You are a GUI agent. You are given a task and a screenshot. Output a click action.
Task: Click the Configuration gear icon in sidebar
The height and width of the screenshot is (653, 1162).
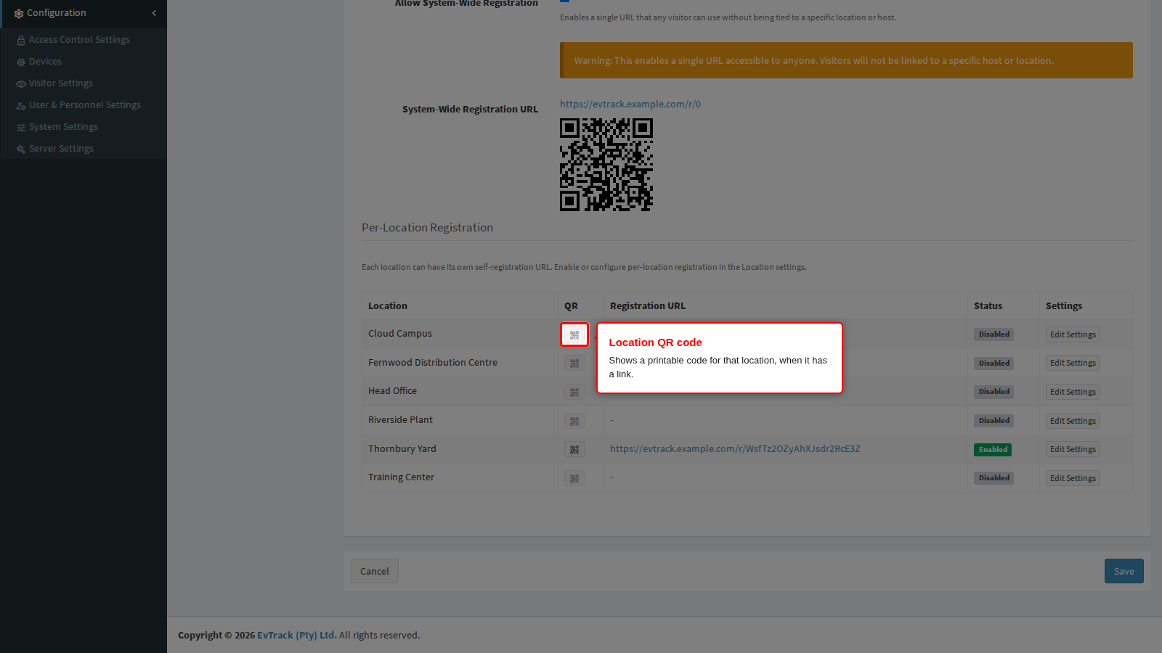19,13
